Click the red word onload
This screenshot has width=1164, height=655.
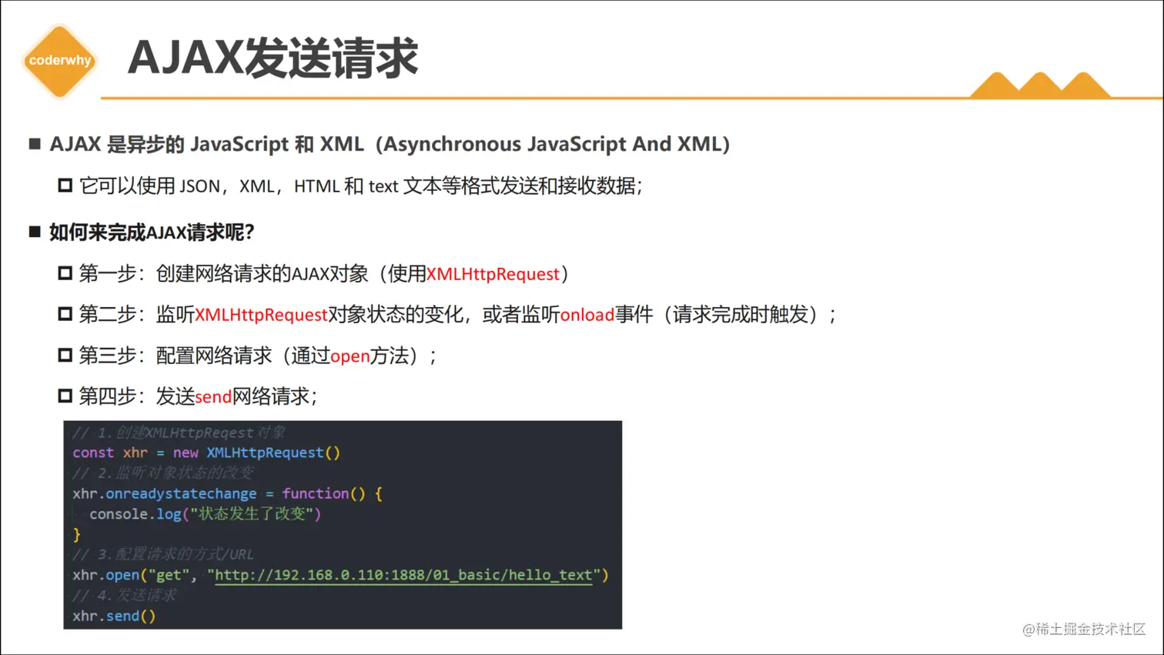click(587, 315)
